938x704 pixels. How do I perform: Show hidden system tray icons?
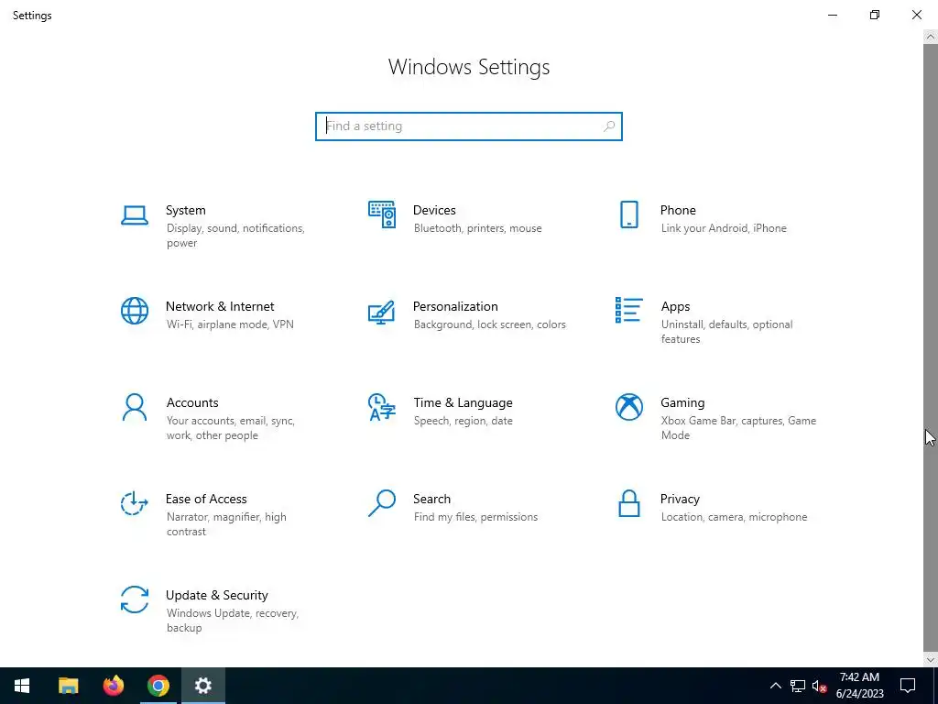[x=775, y=686]
